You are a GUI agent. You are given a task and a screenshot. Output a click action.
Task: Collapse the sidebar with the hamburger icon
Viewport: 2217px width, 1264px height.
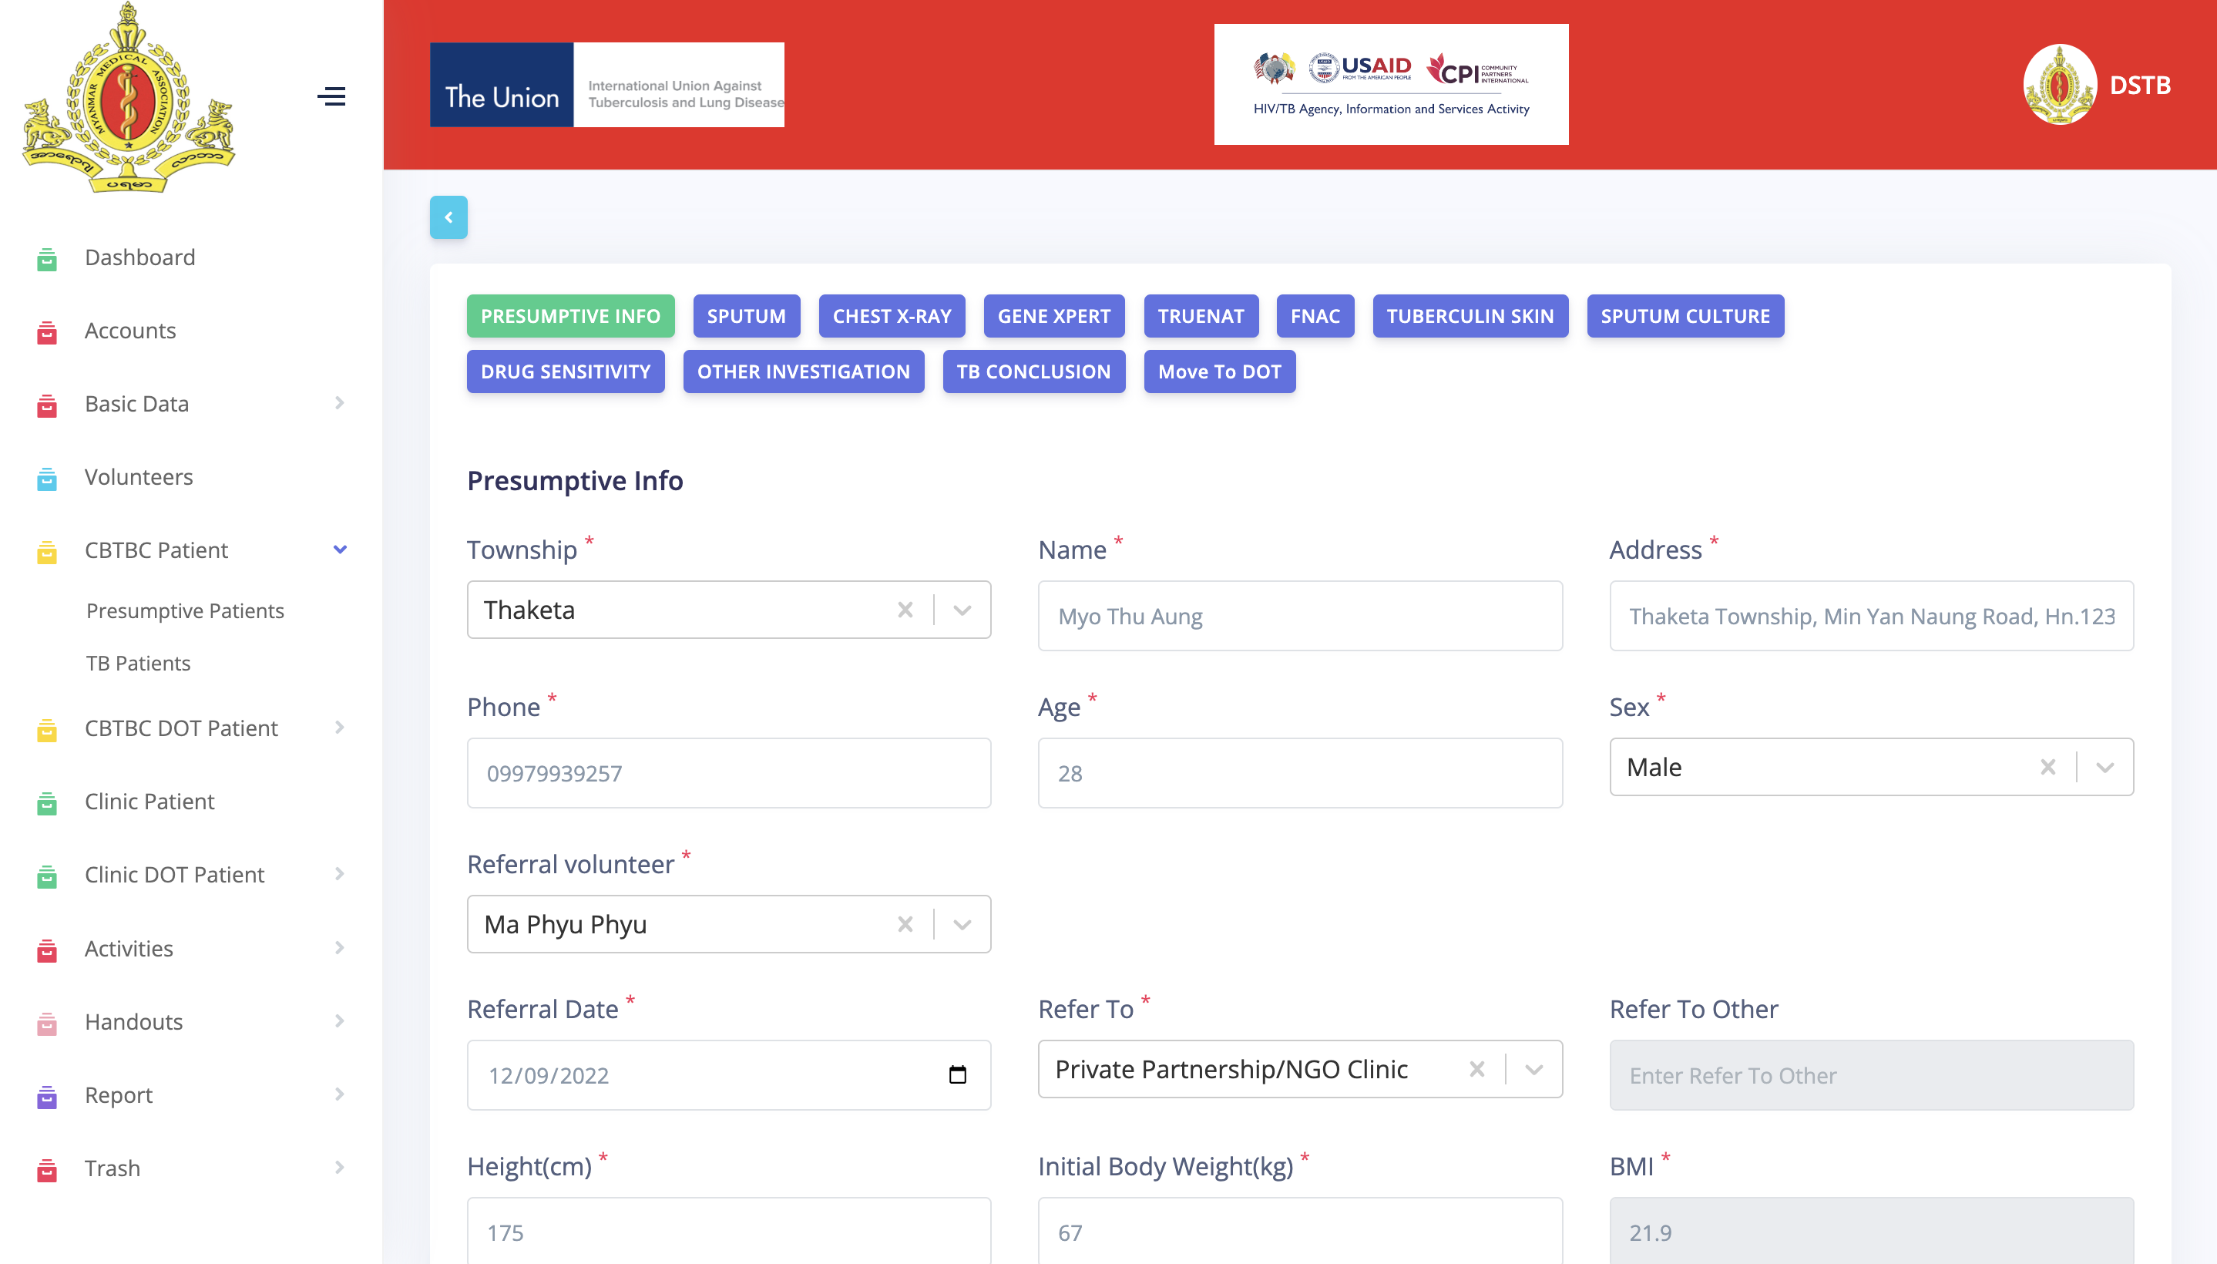(333, 97)
